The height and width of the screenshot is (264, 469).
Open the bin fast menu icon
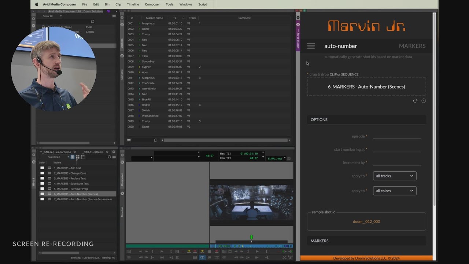[114, 157]
